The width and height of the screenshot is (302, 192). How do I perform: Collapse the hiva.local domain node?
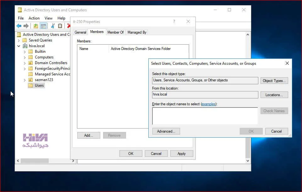(19, 46)
